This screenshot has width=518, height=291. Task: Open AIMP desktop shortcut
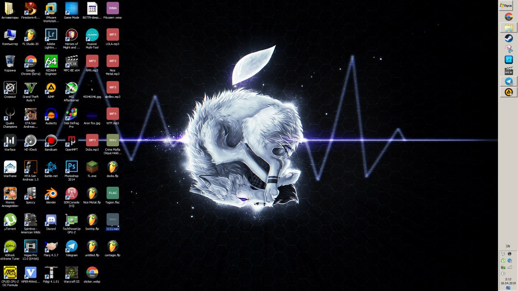tap(51, 90)
